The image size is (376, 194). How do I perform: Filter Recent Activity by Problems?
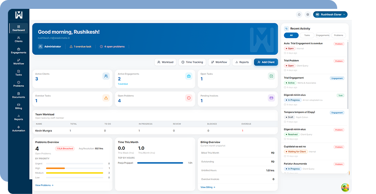click(338, 35)
